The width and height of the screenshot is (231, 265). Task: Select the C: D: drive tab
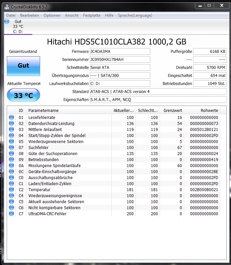(18, 26)
